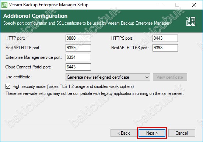Click the HTTP port field showing 9080
Image resolution: width=203 pixels, height=142 pixels.
pyautogui.click(x=78, y=38)
